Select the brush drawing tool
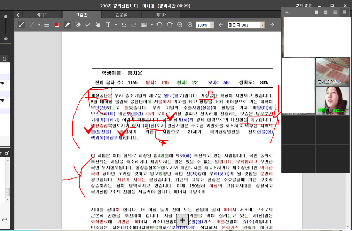The width and height of the screenshot is (352, 231). [21, 25]
